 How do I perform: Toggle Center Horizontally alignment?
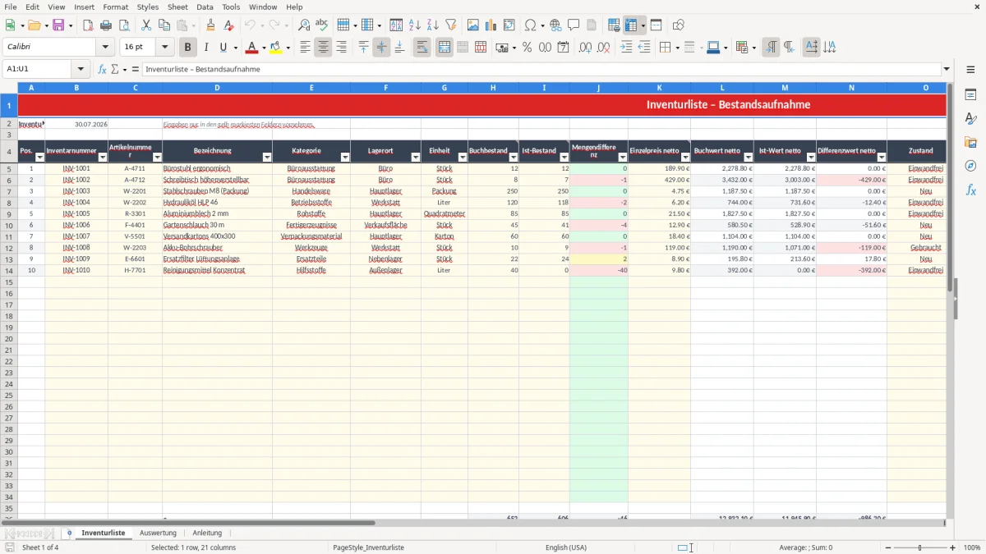323,48
